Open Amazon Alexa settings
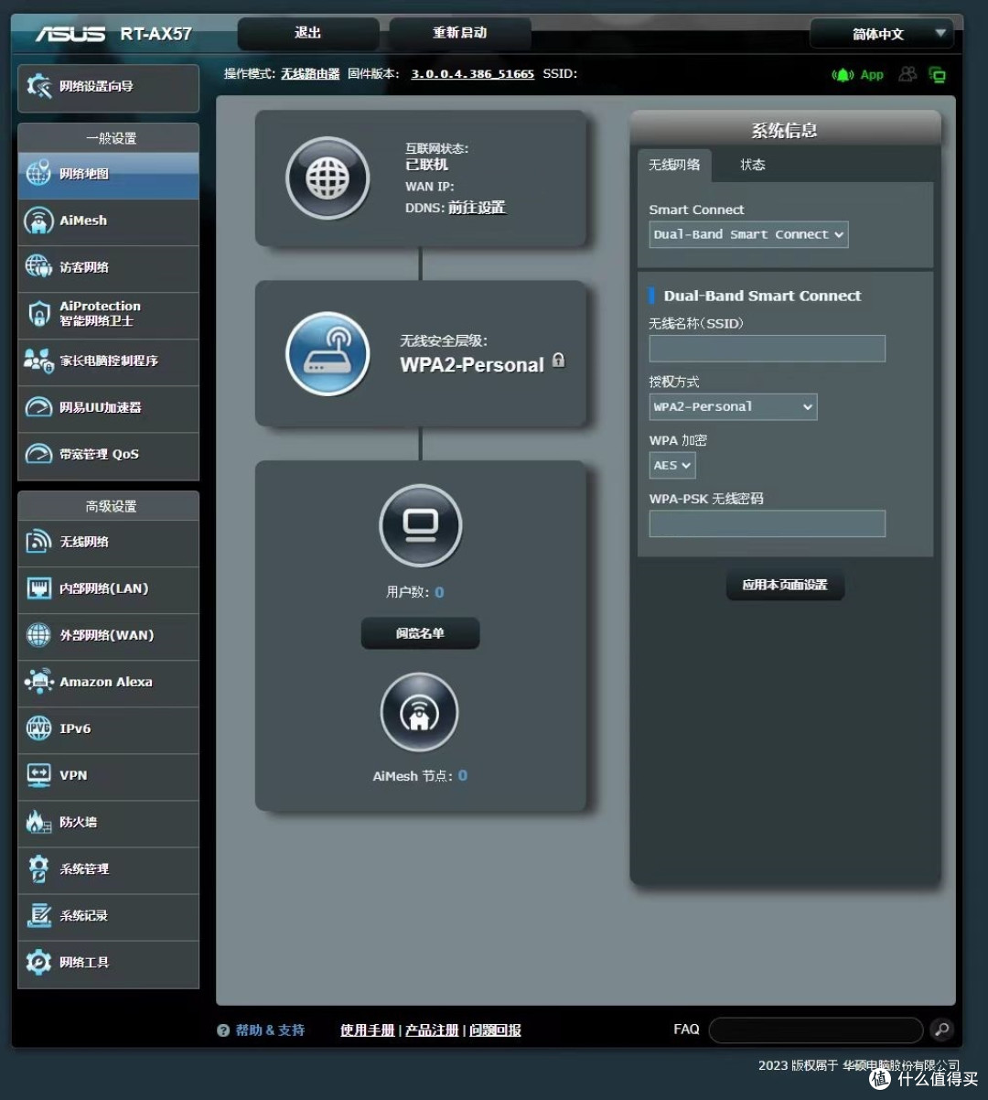 108,683
